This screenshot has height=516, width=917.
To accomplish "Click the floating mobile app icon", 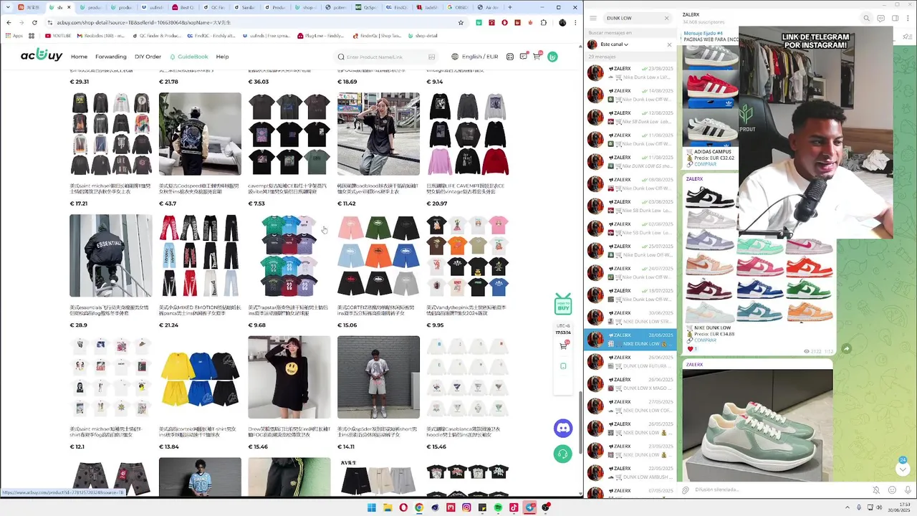I will click(x=563, y=366).
